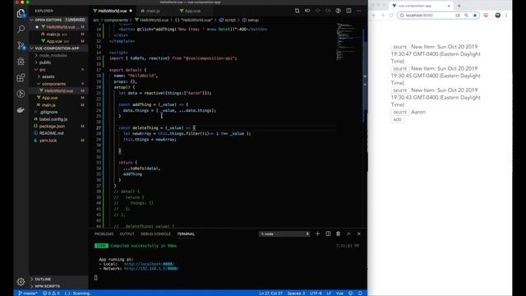Viewport: 526px width, 296px height.
Task: Switch to the App.vue editor tab
Action: [x=192, y=11]
